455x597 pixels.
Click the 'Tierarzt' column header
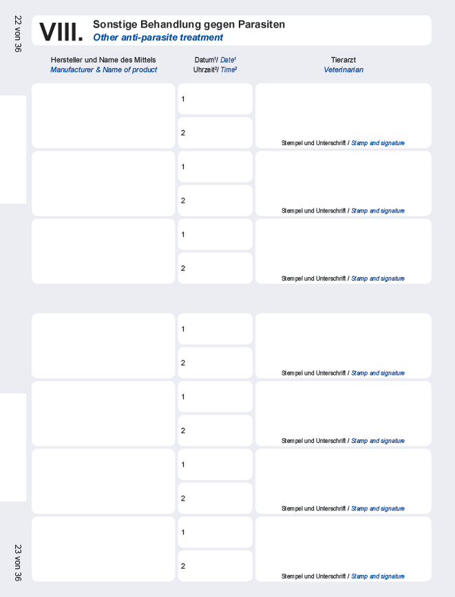343,60
